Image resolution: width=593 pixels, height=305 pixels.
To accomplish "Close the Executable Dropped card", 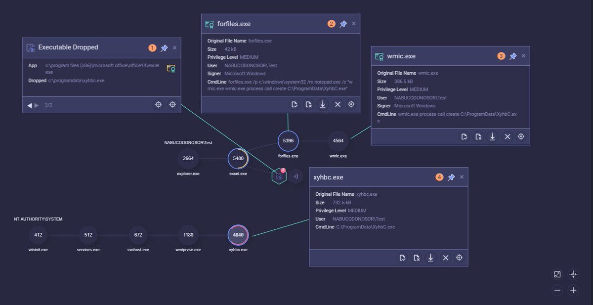I will [174, 48].
